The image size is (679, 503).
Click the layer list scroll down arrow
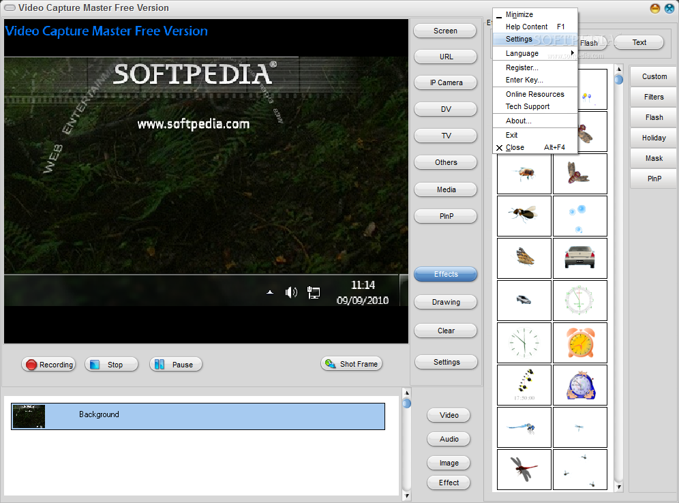coord(406,496)
